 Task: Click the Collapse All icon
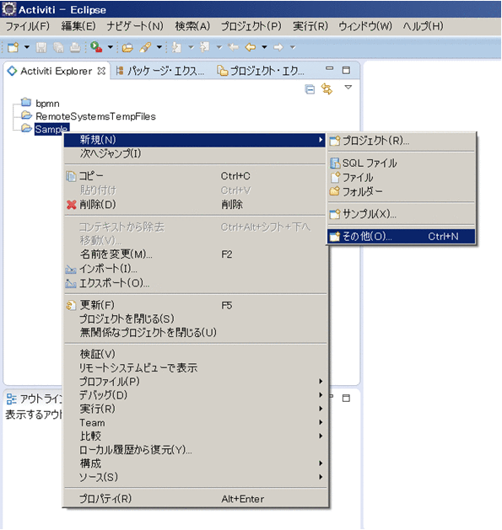(310, 89)
